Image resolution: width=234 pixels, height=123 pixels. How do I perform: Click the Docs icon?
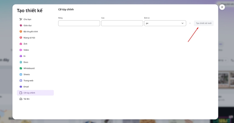(x=21, y=62)
